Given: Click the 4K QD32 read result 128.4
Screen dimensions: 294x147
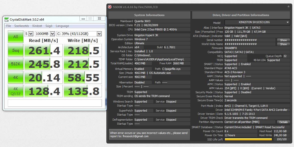Looking at the screenshot, I should pos(44,91).
